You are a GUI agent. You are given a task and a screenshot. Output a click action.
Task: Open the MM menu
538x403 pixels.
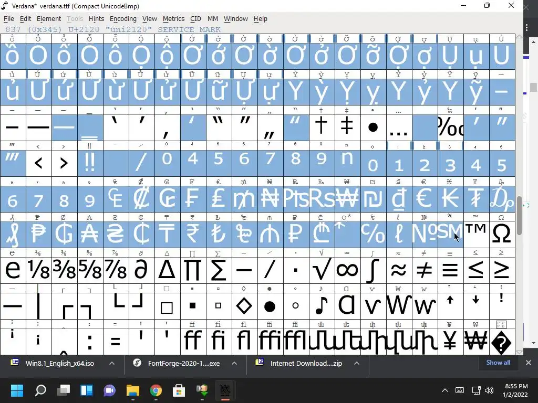tap(213, 19)
